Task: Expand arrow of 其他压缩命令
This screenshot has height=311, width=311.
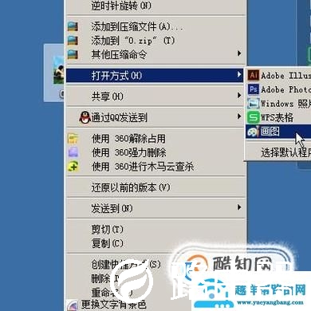Action: pyautogui.click(x=239, y=53)
